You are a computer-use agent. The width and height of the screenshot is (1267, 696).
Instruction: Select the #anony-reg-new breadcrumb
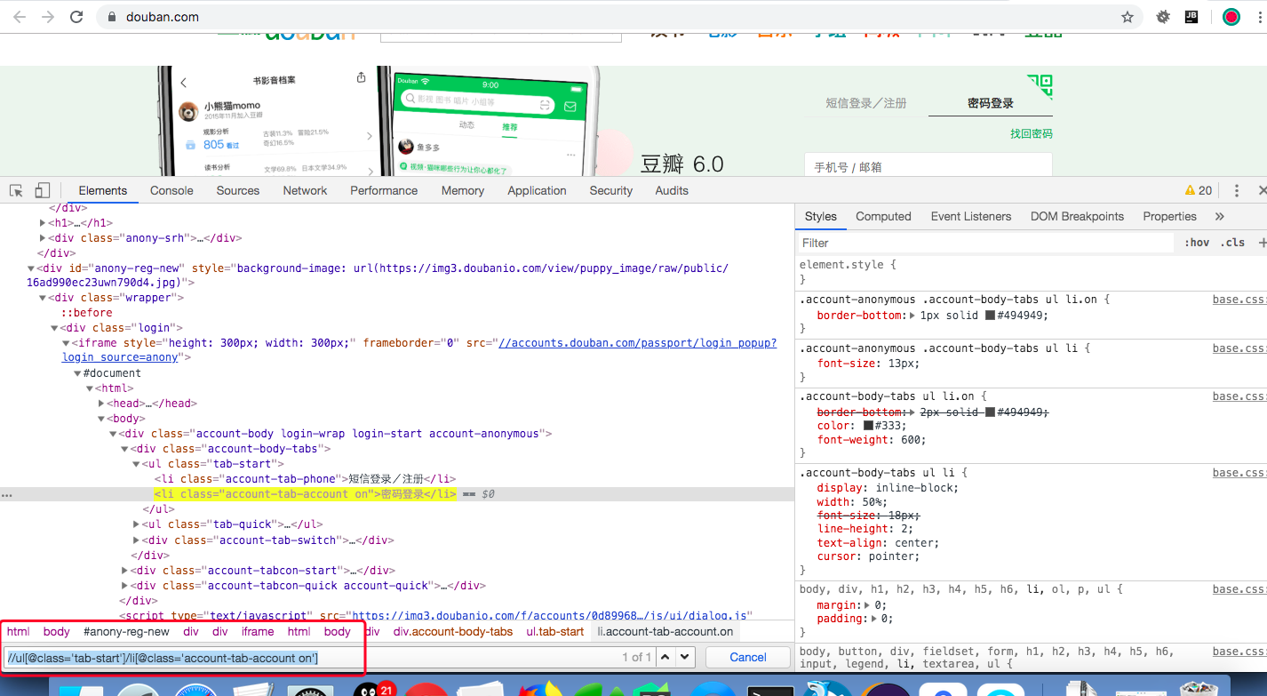[126, 632]
